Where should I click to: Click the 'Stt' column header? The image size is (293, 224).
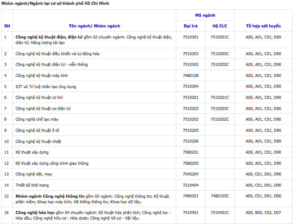point(7,26)
